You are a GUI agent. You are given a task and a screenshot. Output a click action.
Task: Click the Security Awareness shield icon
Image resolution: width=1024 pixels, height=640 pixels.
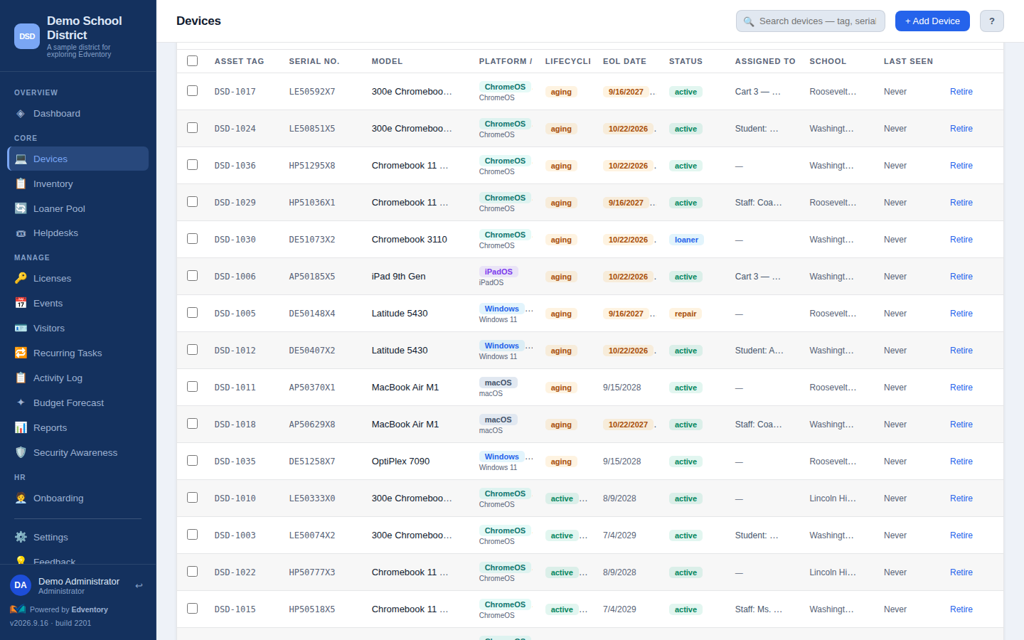coord(21,453)
